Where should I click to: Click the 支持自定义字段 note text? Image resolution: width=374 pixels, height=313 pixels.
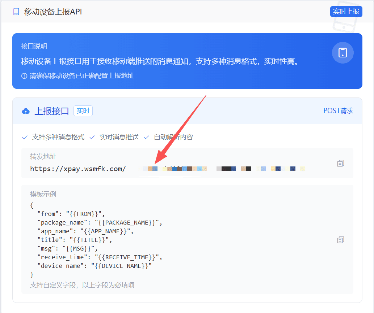(82, 285)
